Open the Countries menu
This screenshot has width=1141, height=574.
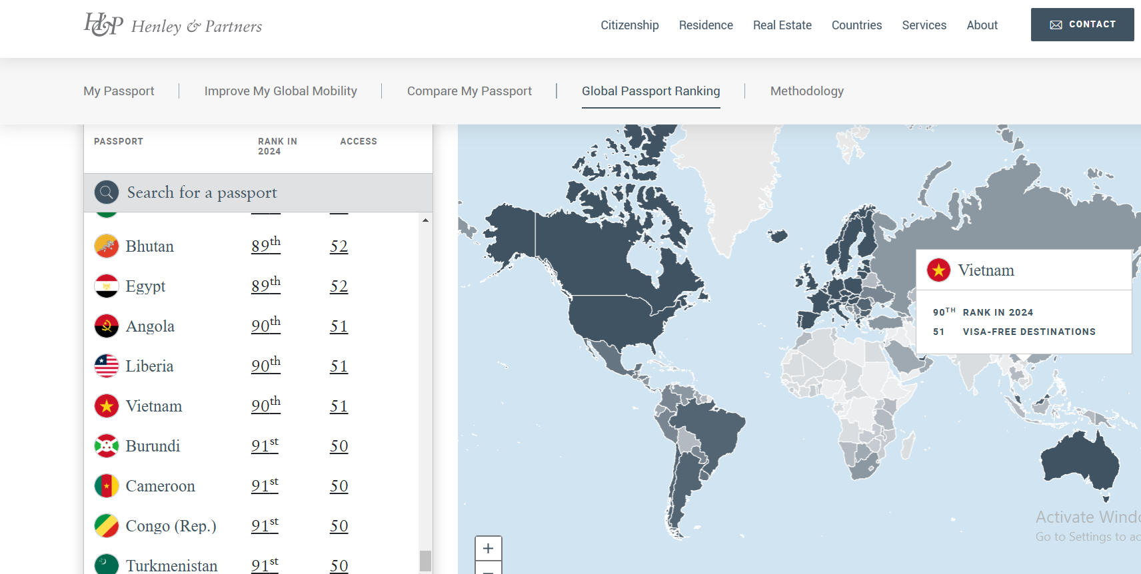tap(856, 25)
